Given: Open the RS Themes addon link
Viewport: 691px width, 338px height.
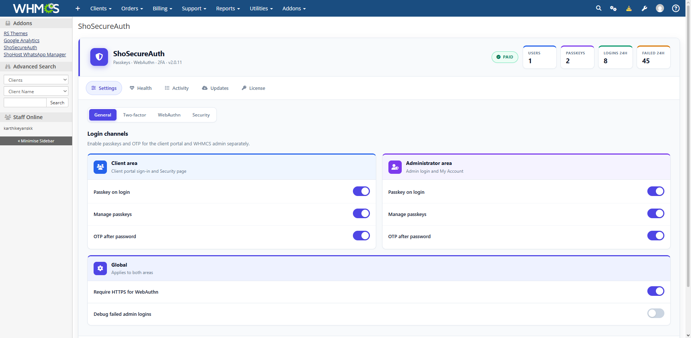Looking at the screenshot, I should coord(16,33).
